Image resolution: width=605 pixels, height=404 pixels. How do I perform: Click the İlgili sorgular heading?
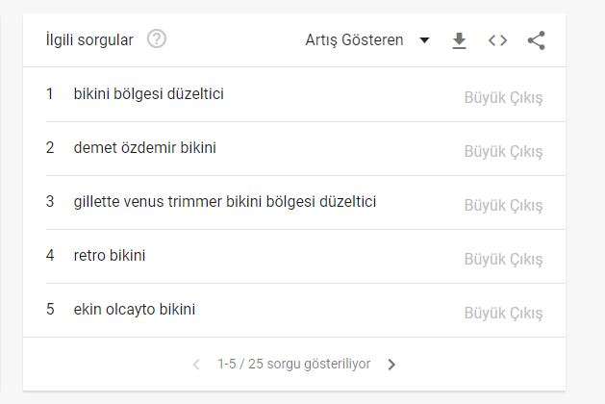click(89, 40)
